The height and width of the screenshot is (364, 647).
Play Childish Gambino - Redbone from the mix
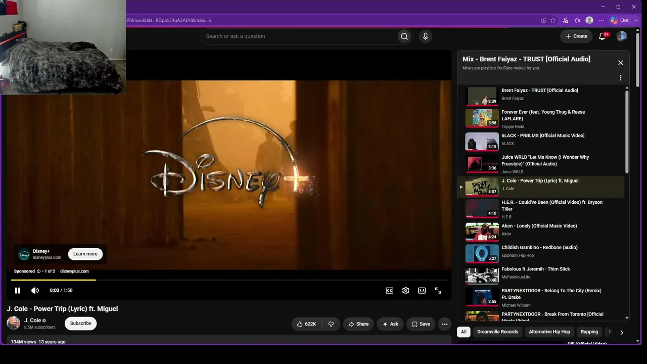click(541, 253)
